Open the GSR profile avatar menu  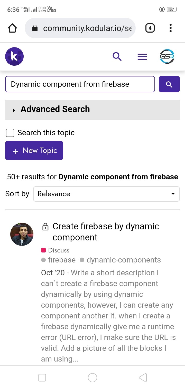[167, 56]
